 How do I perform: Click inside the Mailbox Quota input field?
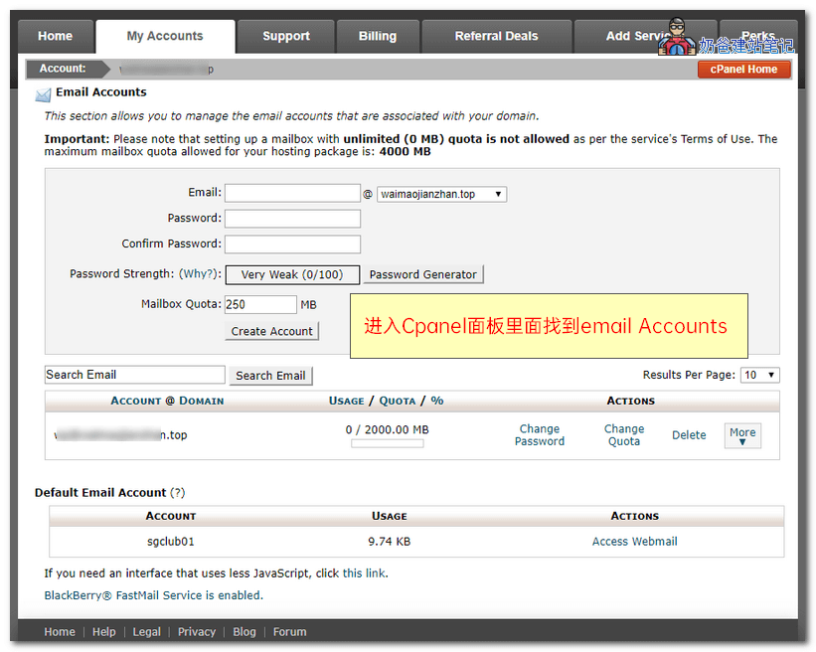pos(260,305)
